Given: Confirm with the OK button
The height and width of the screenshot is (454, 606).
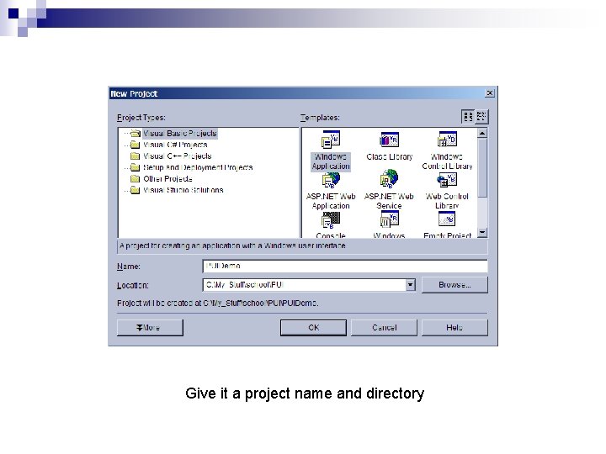Looking at the screenshot, I should (313, 328).
